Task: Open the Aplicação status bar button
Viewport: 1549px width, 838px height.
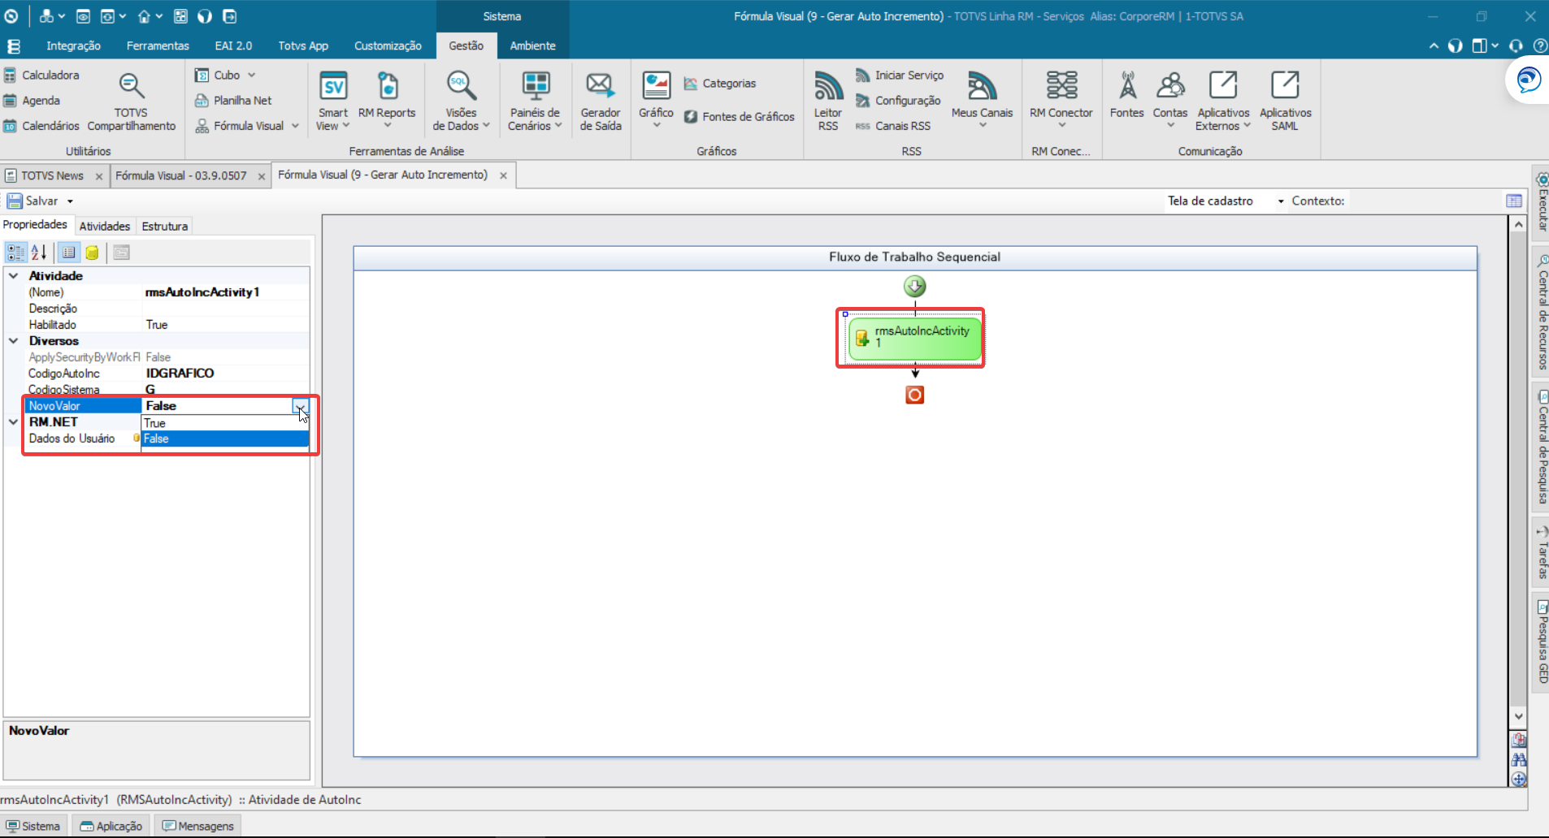Action: 111,826
